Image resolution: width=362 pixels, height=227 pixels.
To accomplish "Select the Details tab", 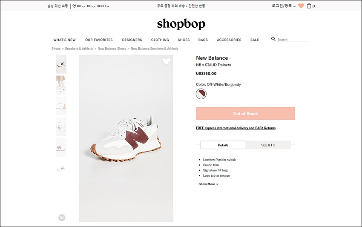I will (223, 145).
